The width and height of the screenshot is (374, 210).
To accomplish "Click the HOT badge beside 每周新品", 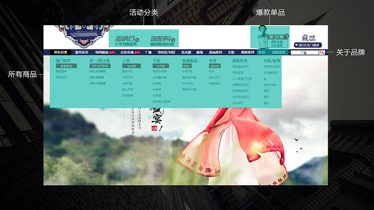I will click(x=112, y=52).
